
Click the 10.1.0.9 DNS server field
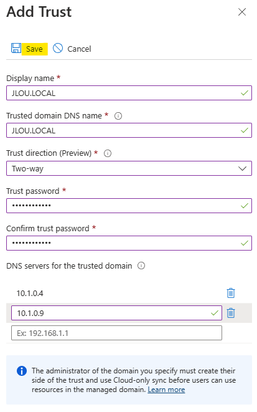[117, 313]
